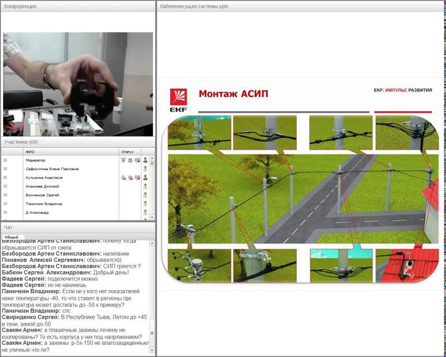Click the user avatar icon for Сафиуллина Елена Павловна
The width and height of the screenshot is (446, 357).
click(x=145, y=169)
